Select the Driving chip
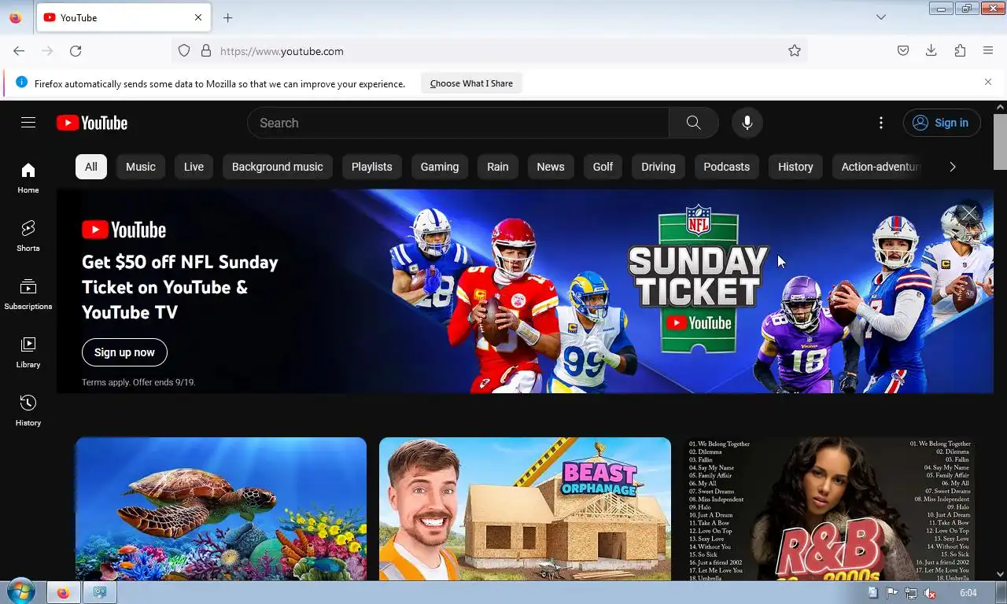The image size is (1007, 604). click(658, 167)
